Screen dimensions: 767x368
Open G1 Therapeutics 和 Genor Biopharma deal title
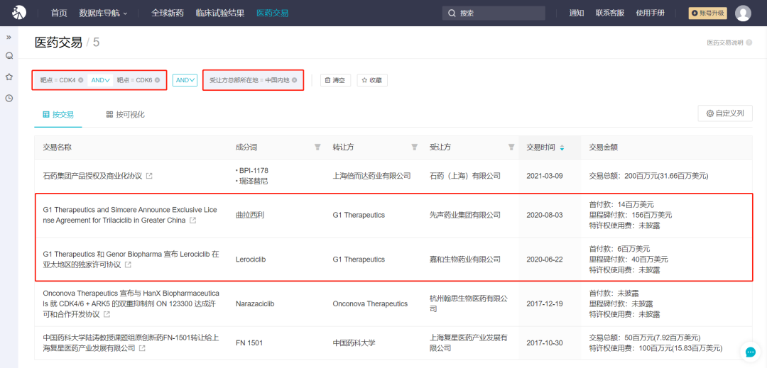pyautogui.click(x=131, y=260)
